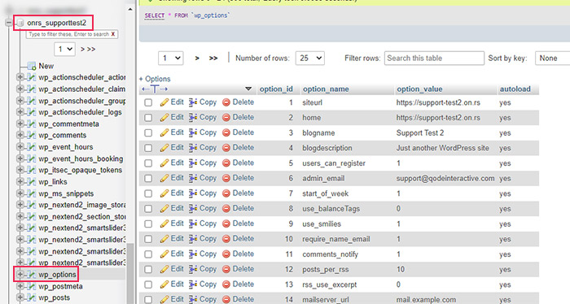The image size is (570, 304).
Task: Collapse the onrs_supporttest2 database node
Action: coord(9,23)
